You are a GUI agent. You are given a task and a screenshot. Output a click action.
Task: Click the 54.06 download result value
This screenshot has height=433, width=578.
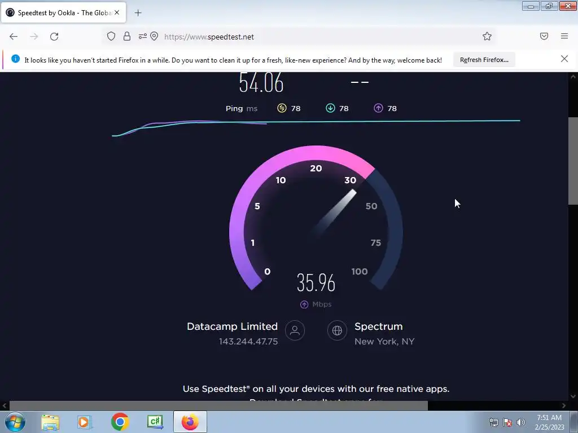coord(261,82)
